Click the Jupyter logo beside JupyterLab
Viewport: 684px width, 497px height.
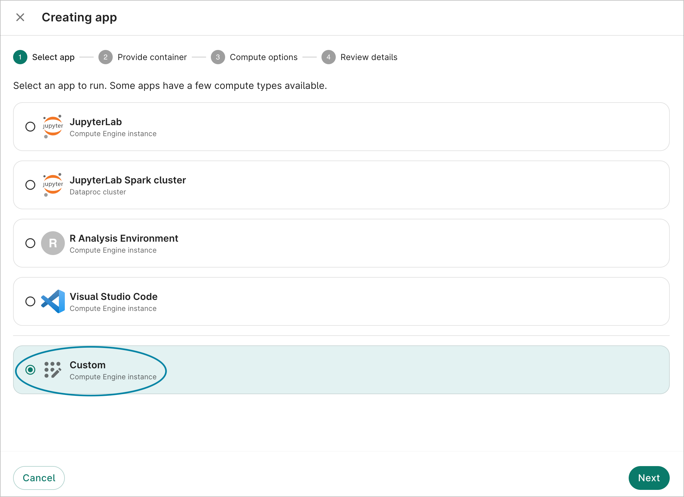point(53,127)
